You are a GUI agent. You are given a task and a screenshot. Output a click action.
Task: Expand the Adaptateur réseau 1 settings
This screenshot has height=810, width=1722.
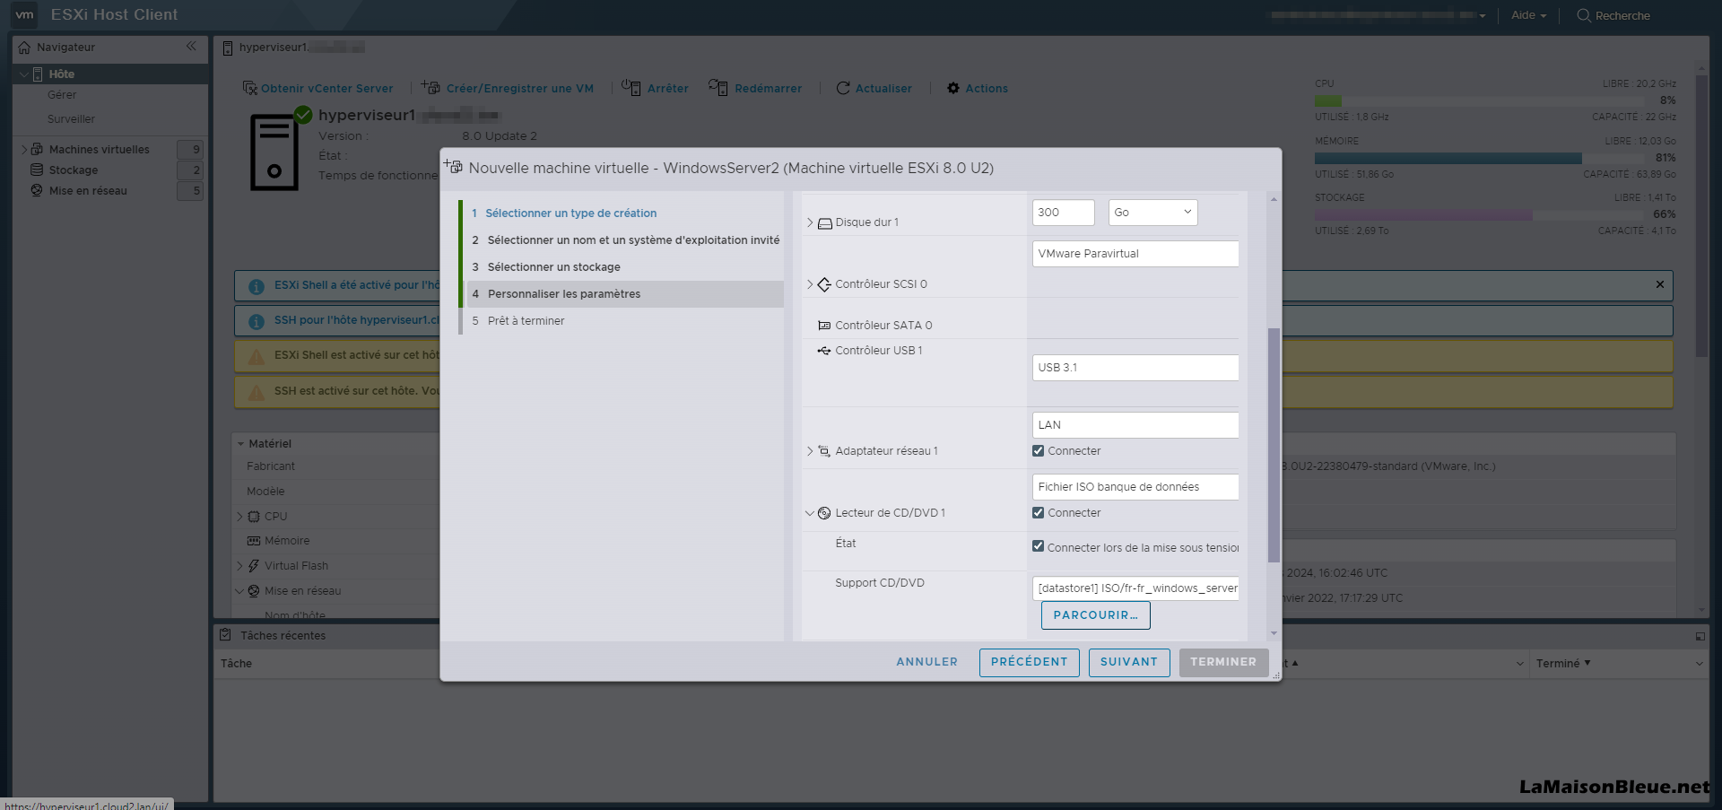[810, 451]
